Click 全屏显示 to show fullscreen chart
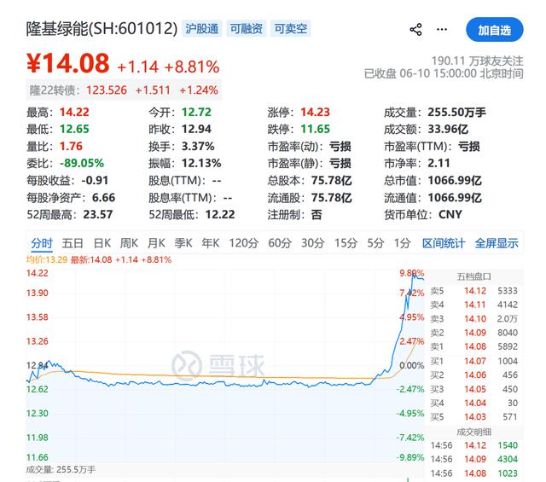 tap(497, 243)
